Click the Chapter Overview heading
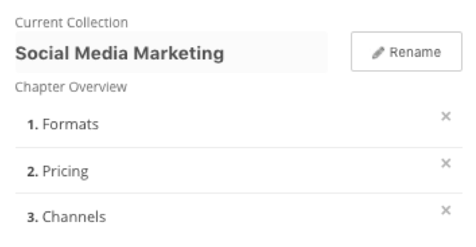Viewport: 476px width, 247px height. 71,87
